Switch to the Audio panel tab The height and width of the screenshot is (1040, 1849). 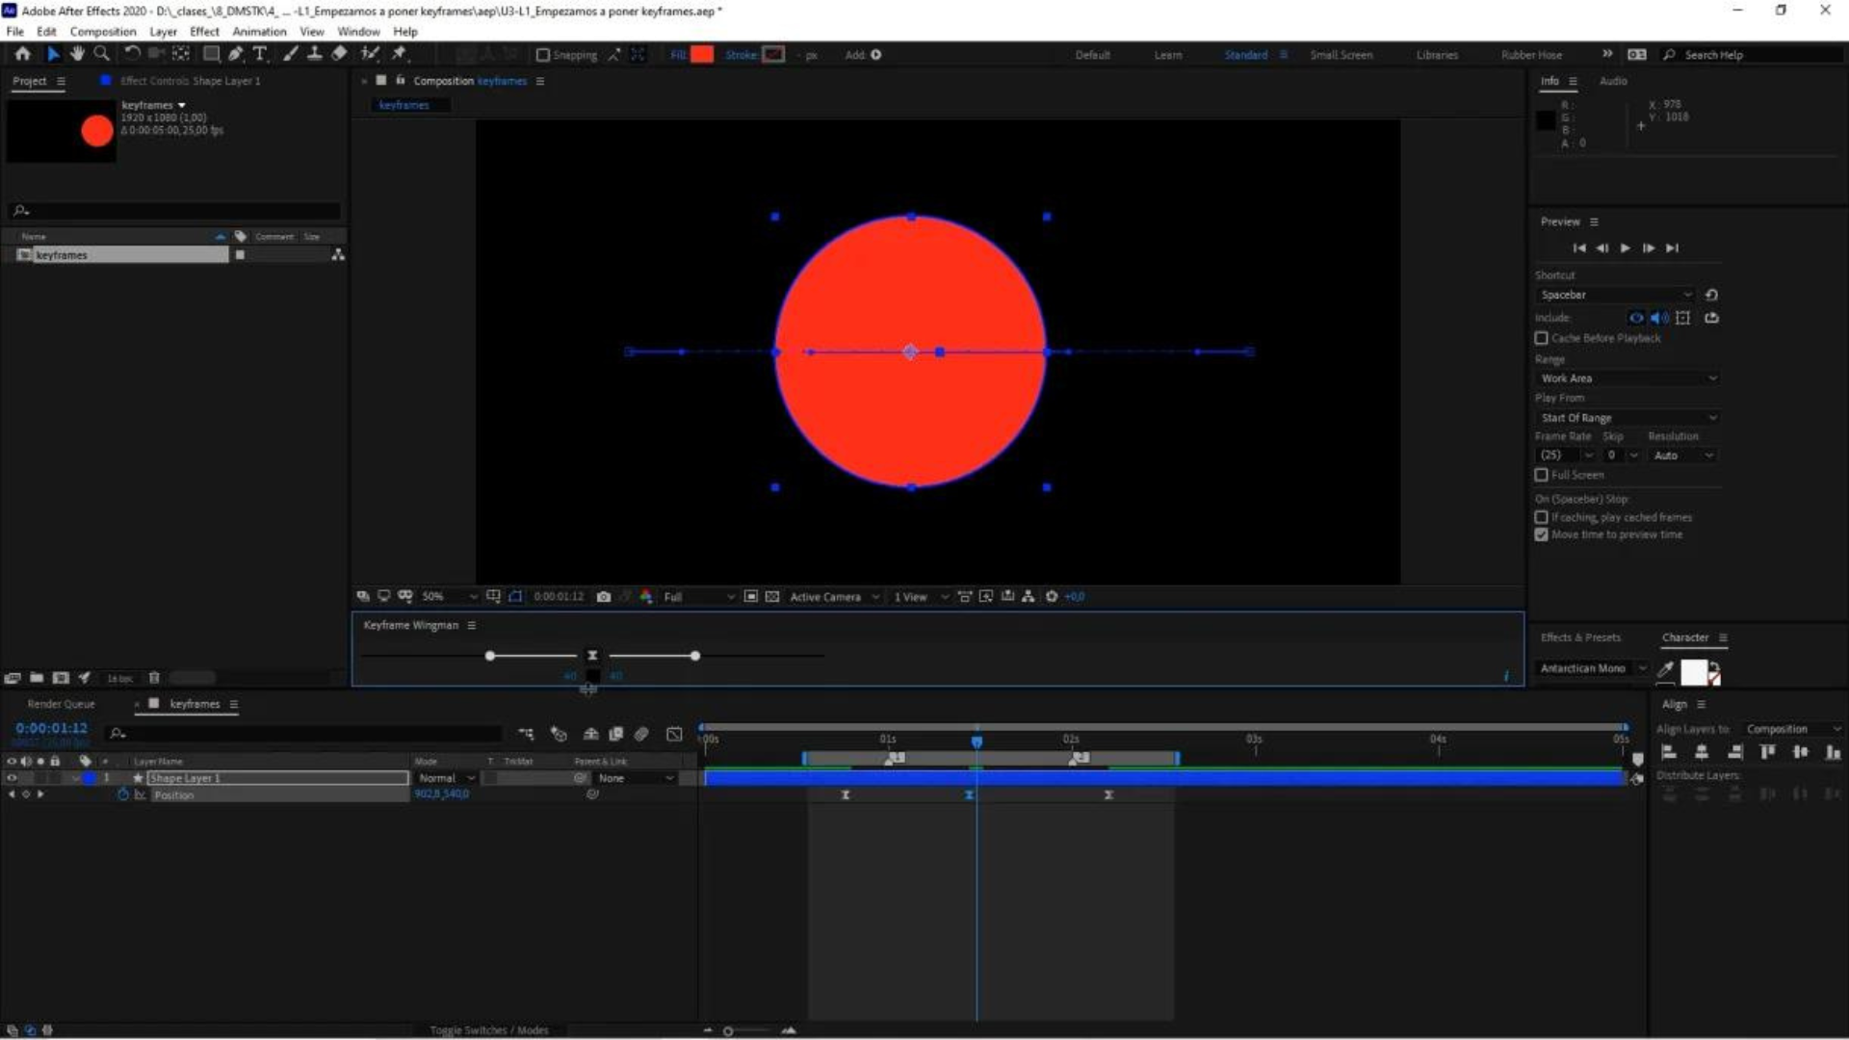point(1613,81)
